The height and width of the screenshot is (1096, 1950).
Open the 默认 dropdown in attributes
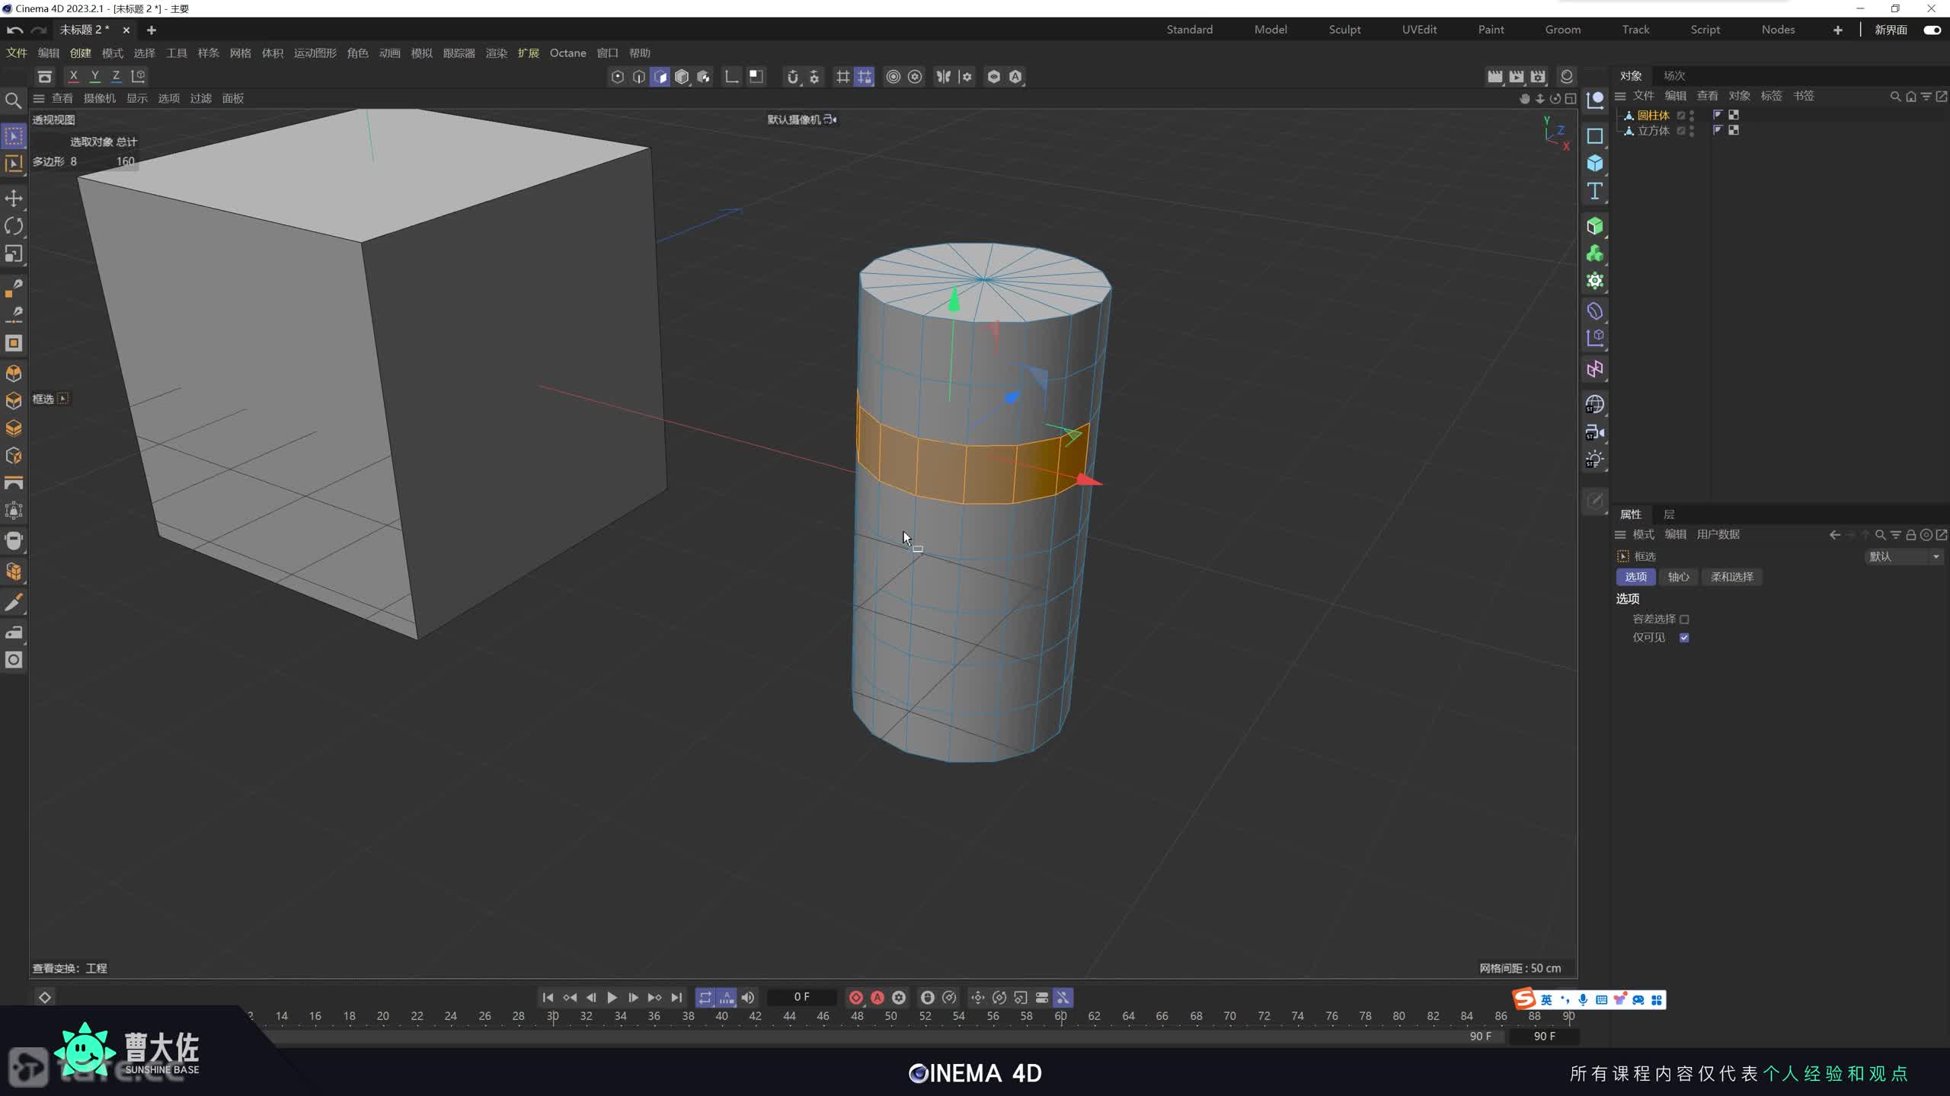[x=1903, y=556]
